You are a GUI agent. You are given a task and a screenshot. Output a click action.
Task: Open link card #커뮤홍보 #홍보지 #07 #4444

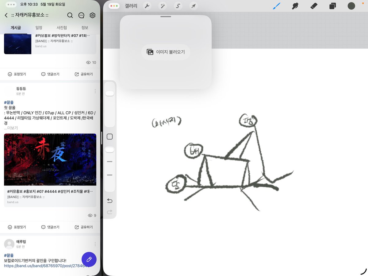(50, 196)
